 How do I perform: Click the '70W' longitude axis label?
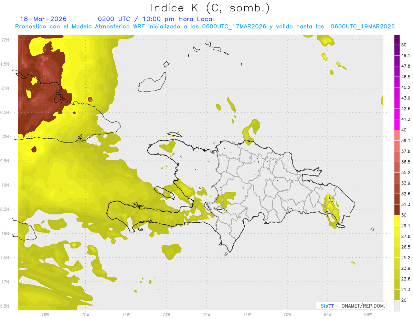click(x=287, y=314)
